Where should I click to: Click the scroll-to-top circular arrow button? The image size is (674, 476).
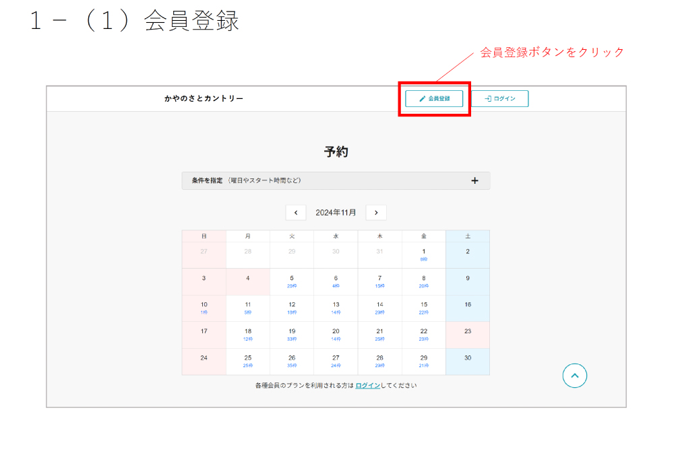pyautogui.click(x=574, y=376)
